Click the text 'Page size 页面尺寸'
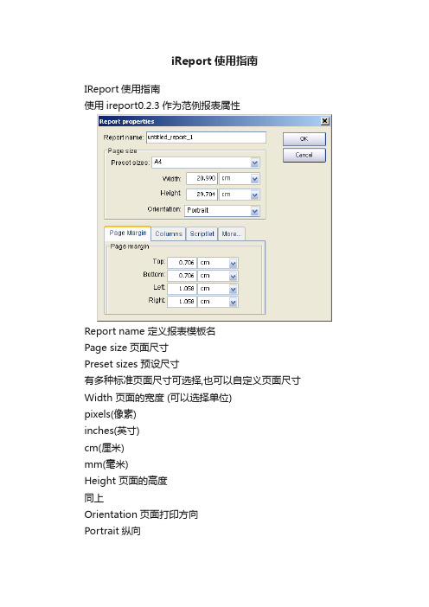The width and height of the screenshot is (429, 607). click(126, 348)
